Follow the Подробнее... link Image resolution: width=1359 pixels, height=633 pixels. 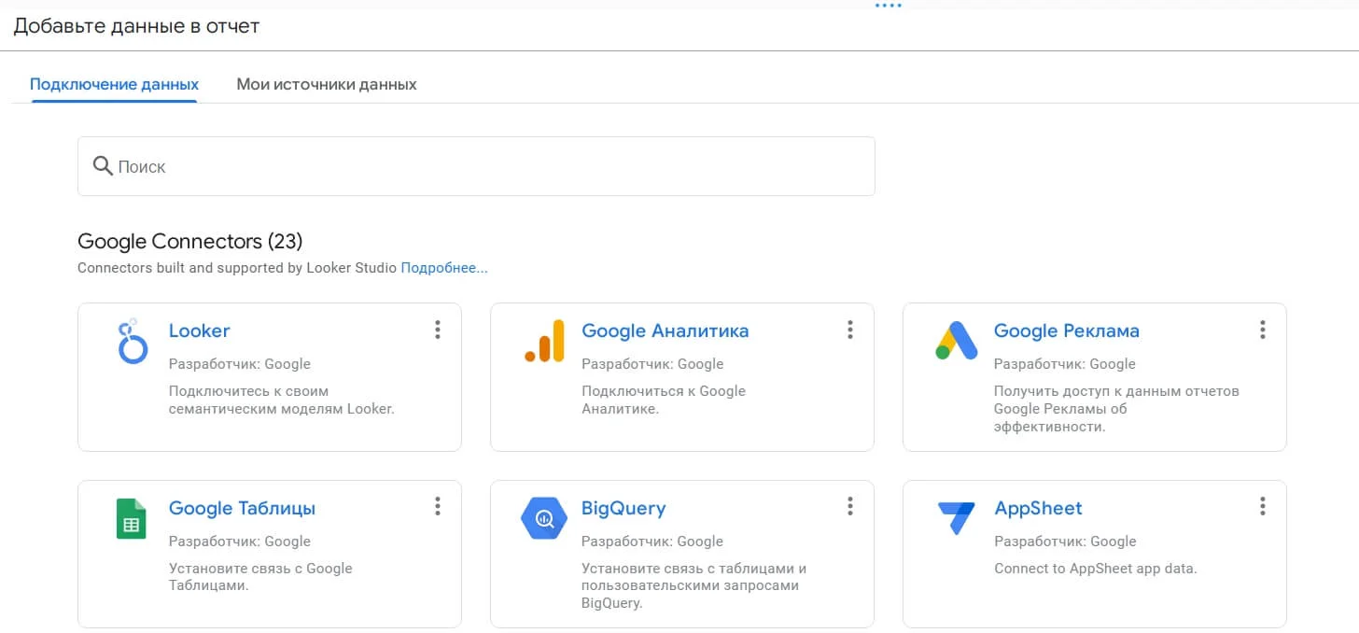point(444,268)
